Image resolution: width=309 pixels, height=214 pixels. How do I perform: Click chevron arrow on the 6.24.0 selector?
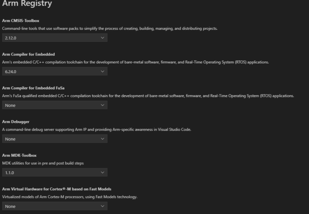[x=102, y=71]
